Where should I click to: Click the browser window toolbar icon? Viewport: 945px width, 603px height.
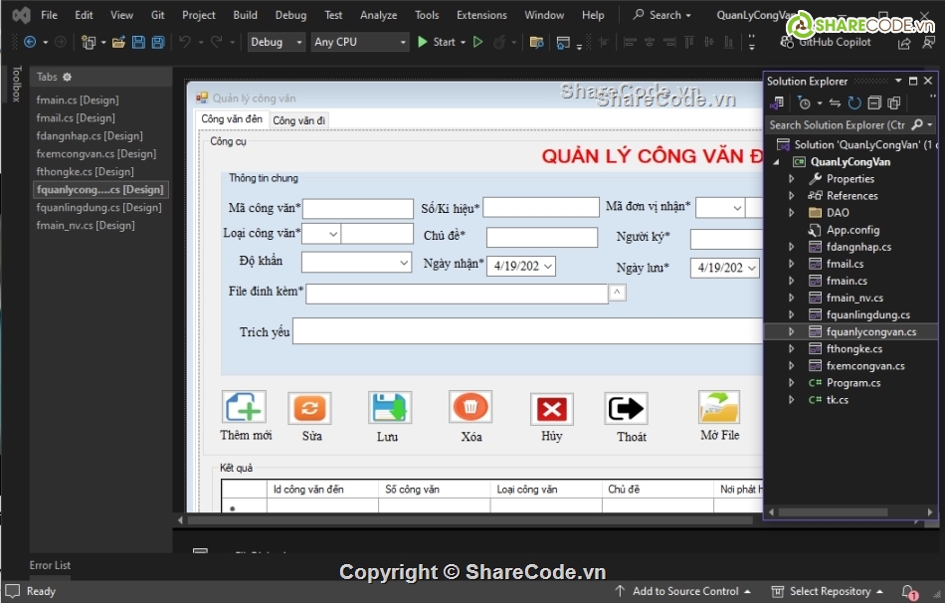pos(563,42)
